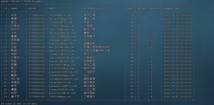Click the email 'lanlinwang666@126.com'

pyautogui.click(x=64, y=58)
